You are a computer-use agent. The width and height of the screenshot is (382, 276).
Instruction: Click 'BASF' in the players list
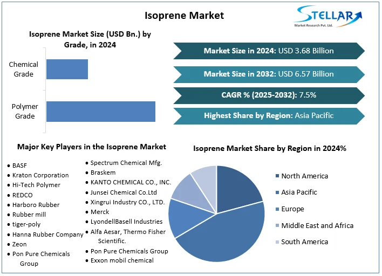(x=19, y=165)
